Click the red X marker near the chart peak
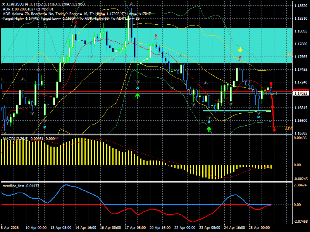 pyautogui.click(x=156, y=36)
